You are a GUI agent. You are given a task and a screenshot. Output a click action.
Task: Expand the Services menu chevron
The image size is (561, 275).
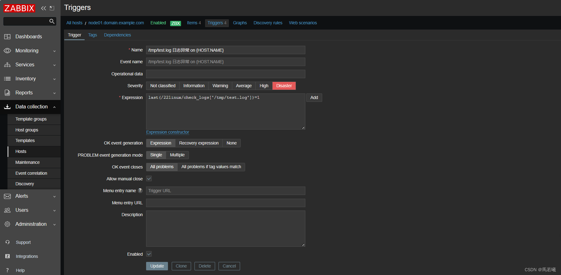(54, 65)
